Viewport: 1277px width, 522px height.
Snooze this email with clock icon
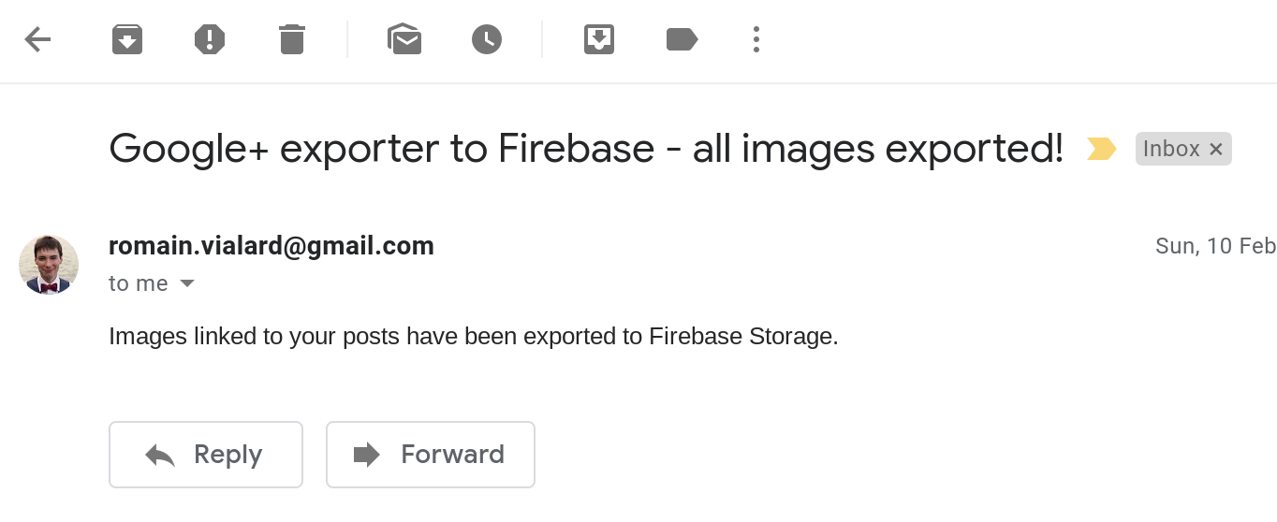[x=487, y=39]
